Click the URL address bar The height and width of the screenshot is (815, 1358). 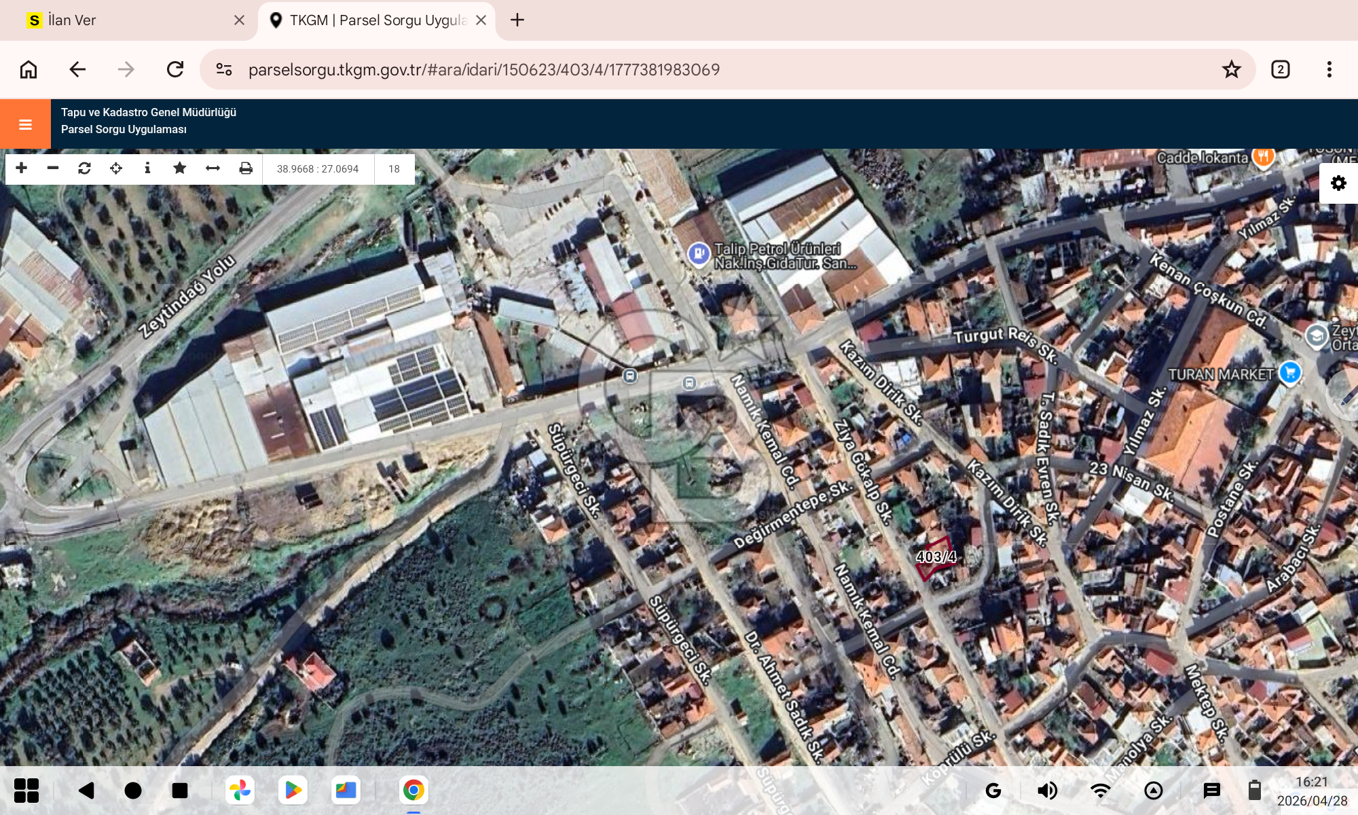pyautogui.click(x=727, y=69)
